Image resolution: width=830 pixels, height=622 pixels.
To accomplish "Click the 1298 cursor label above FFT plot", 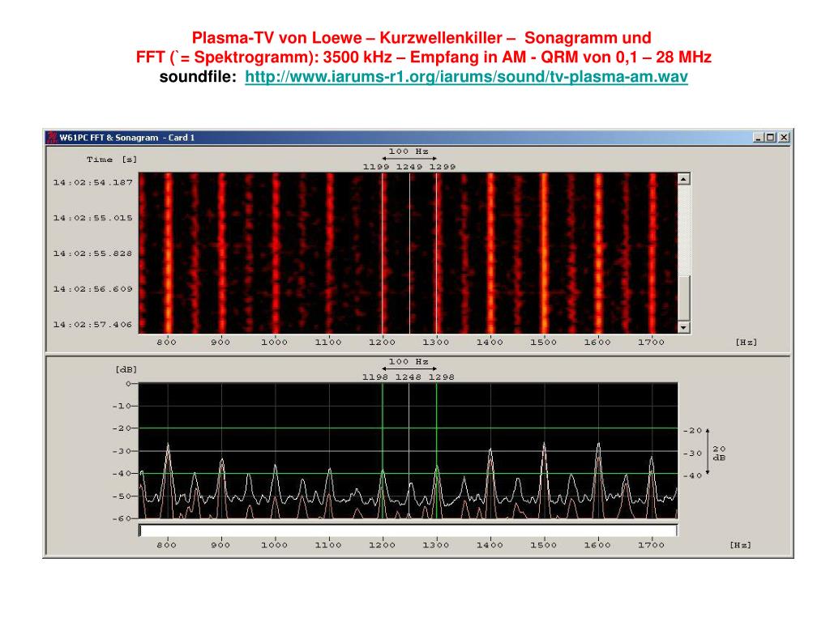I will (x=442, y=377).
